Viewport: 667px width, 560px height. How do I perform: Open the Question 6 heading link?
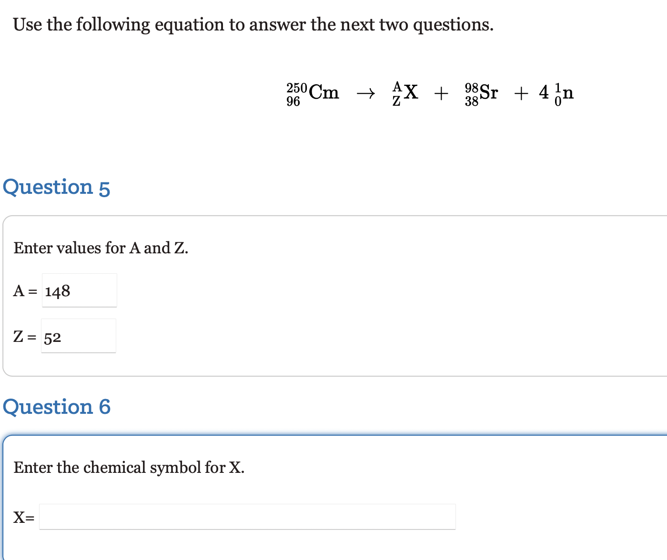click(x=57, y=407)
